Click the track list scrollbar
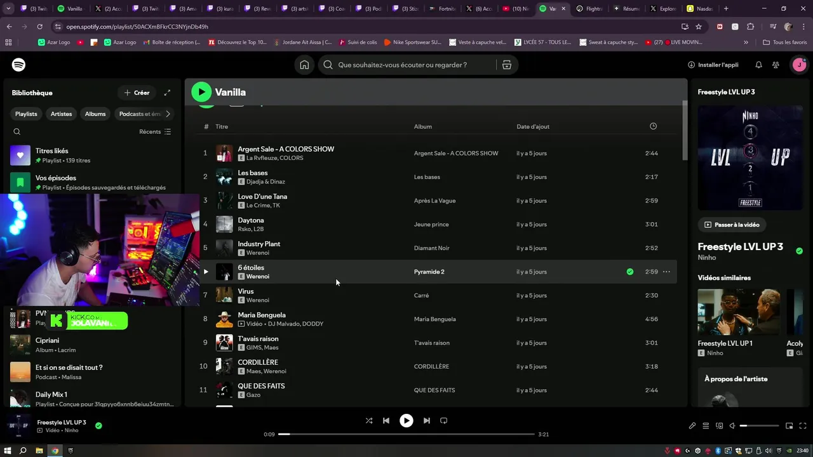Viewport: 813px width, 457px height. click(x=685, y=130)
